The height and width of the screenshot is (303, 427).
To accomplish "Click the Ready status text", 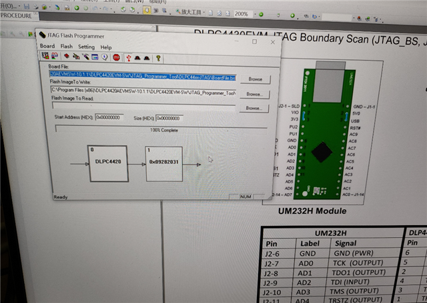I will 61,197.
